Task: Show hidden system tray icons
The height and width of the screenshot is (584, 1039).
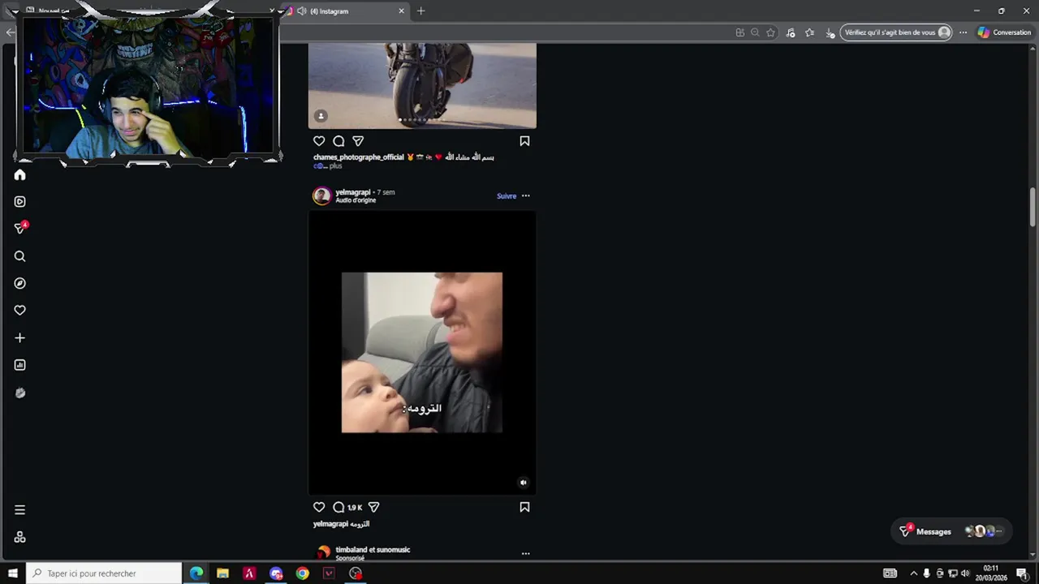Action: [x=913, y=573]
